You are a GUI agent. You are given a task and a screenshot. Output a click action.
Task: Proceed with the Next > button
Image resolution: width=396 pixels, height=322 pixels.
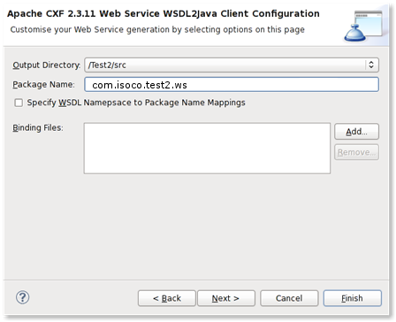coord(226,298)
